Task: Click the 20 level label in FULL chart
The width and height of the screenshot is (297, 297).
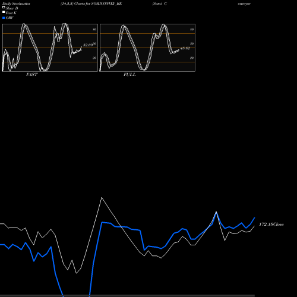Action: point(192,58)
